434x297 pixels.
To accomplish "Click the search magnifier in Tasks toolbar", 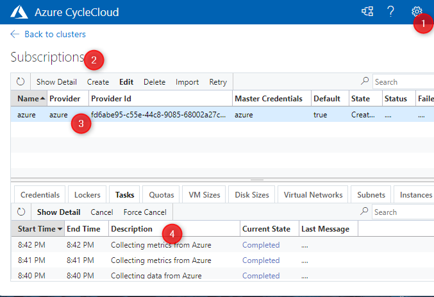I will click(365, 212).
